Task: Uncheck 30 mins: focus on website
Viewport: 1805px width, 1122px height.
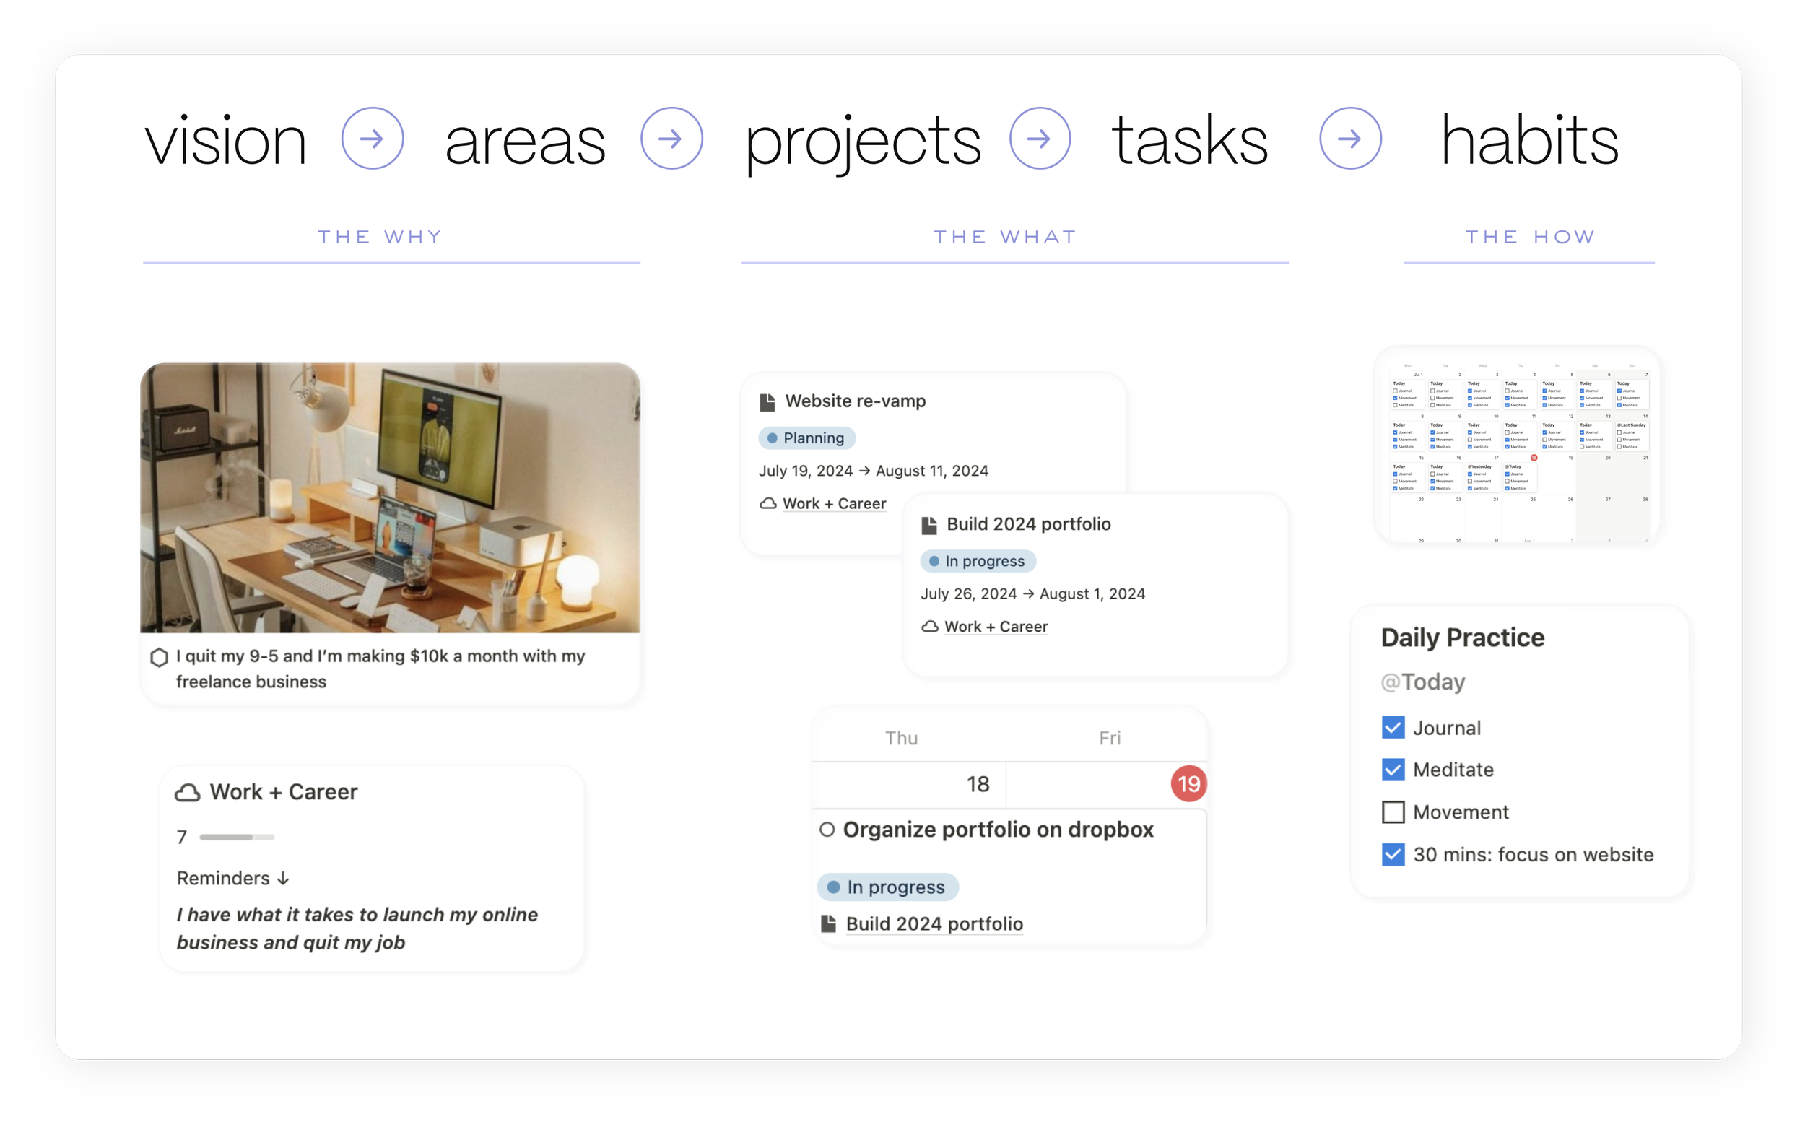Action: (1393, 855)
